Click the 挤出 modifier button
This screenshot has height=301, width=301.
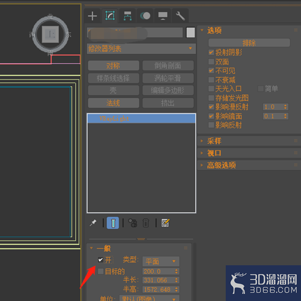tap(168, 103)
